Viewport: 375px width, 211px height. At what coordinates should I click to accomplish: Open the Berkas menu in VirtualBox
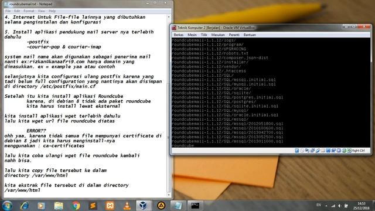[179, 35]
